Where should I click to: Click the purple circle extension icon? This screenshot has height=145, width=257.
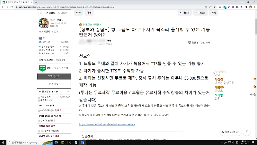click(x=233, y=7)
